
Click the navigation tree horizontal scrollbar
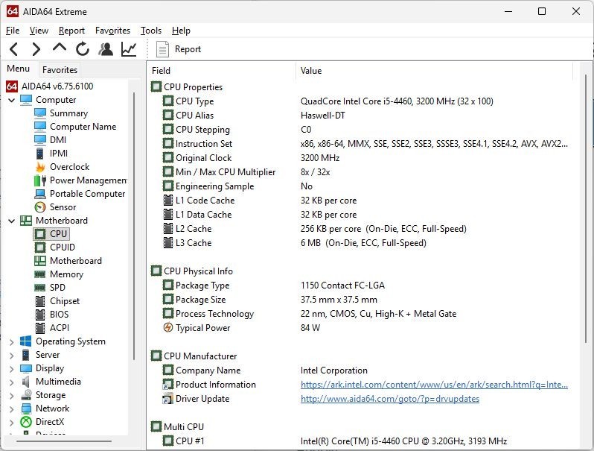pos(64,441)
